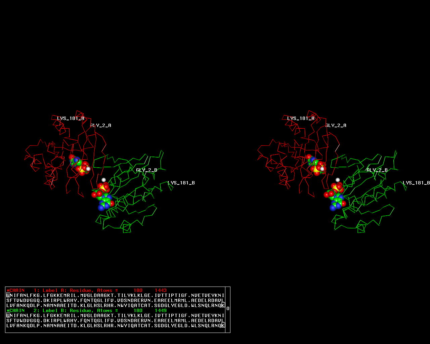Click the sequence panel scrollbar marked 0
The width and height of the screenshot is (430, 344).
pyautogui.click(x=228, y=308)
